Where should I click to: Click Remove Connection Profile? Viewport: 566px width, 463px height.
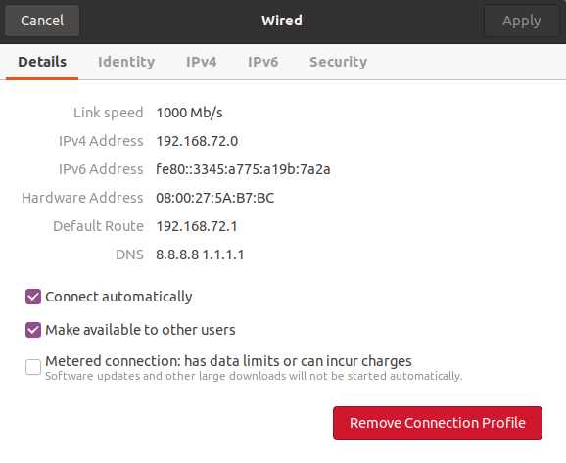[438, 423]
